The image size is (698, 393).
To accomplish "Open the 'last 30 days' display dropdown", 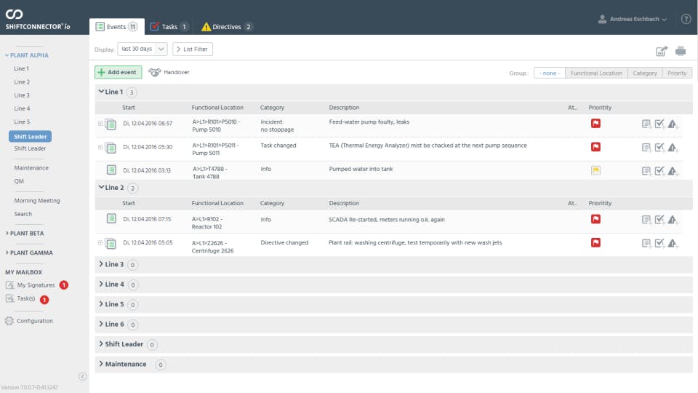I will tap(143, 49).
